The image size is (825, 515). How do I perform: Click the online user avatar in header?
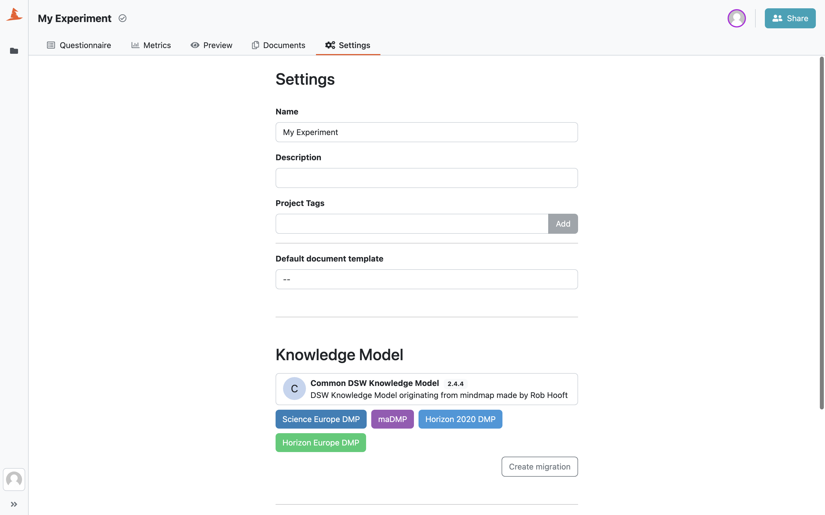(x=736, y=18)
